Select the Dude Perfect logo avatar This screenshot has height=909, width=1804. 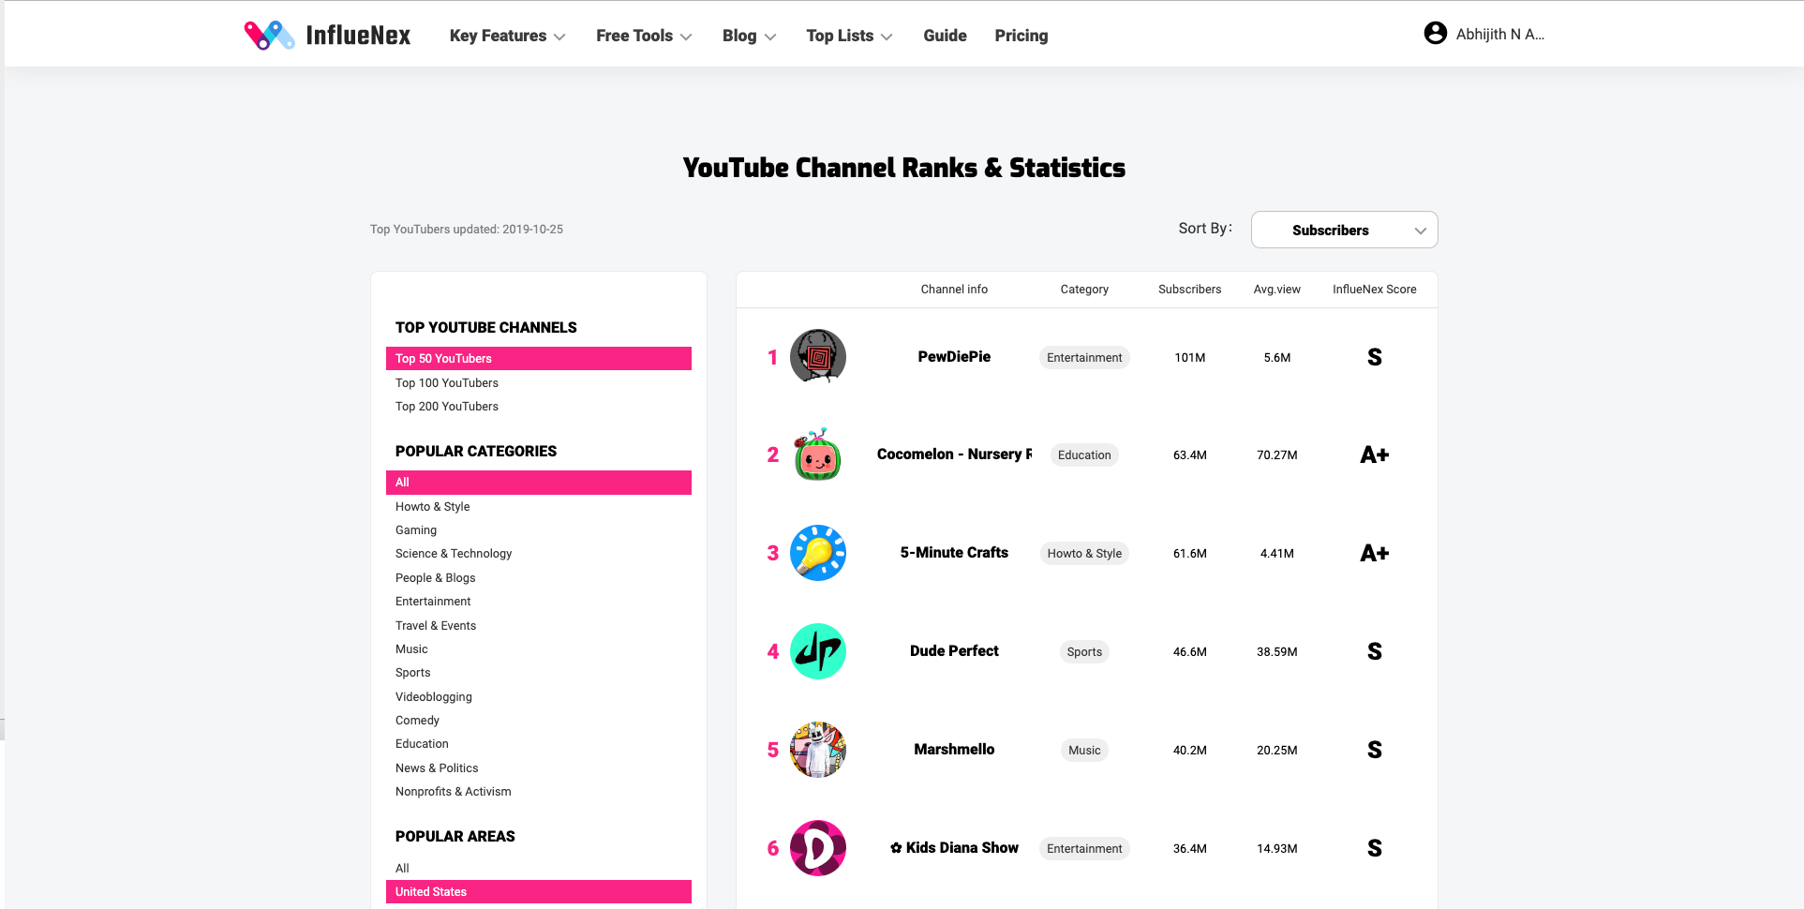[817, 651]
